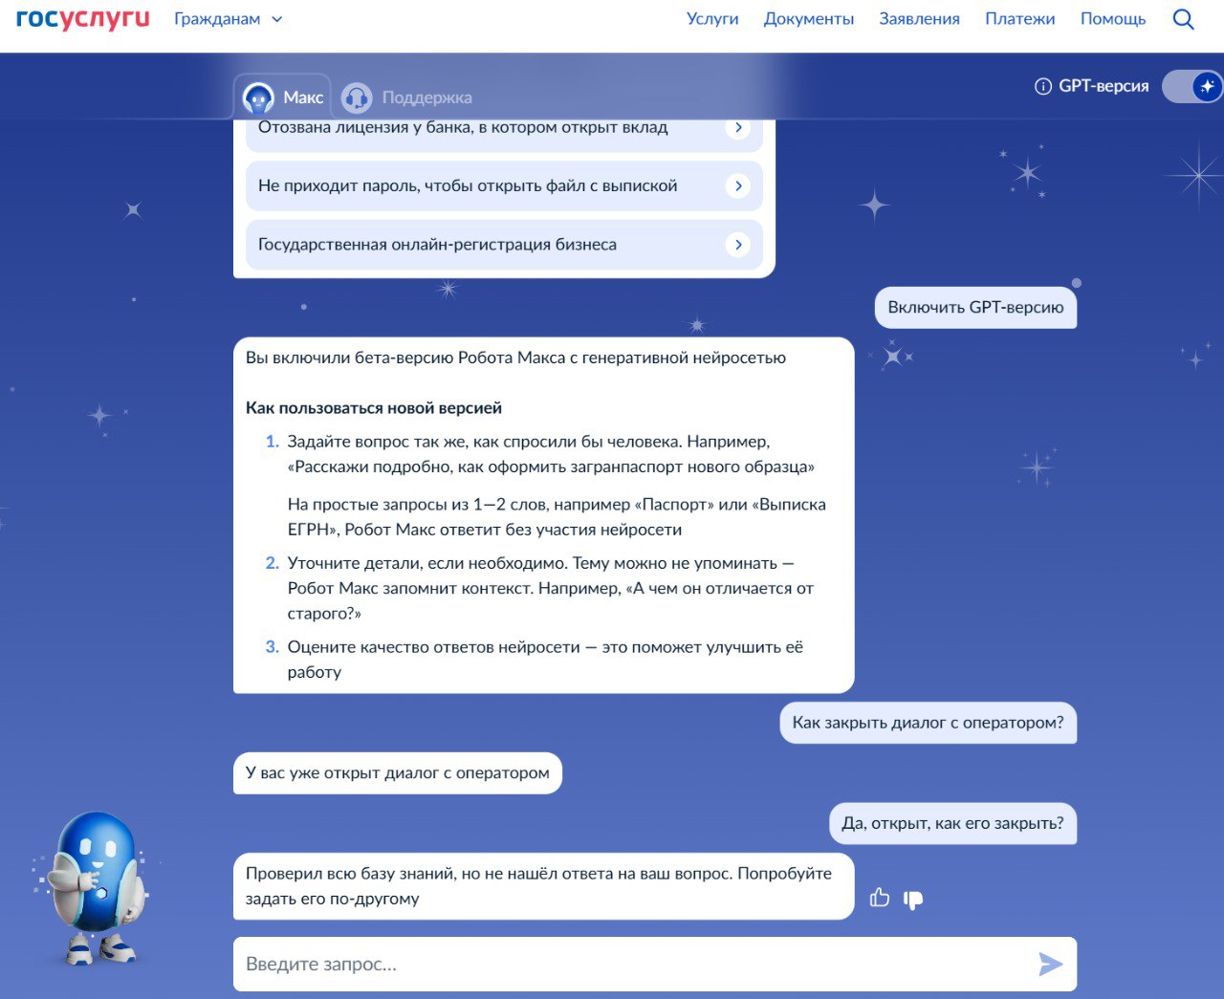Screen dimensions: 1224x999
Task: Toggle the GPT-версия switch
Action: click(1192, 86)
